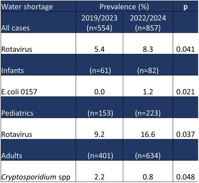Select the p value 0.048 cell
The image size is (199, 183).
click(186, 171)
